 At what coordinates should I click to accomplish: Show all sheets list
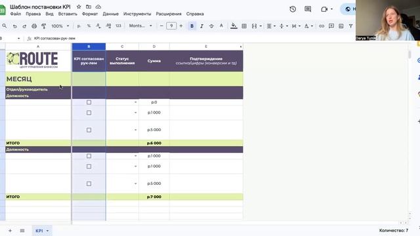(x=22, y=231)
